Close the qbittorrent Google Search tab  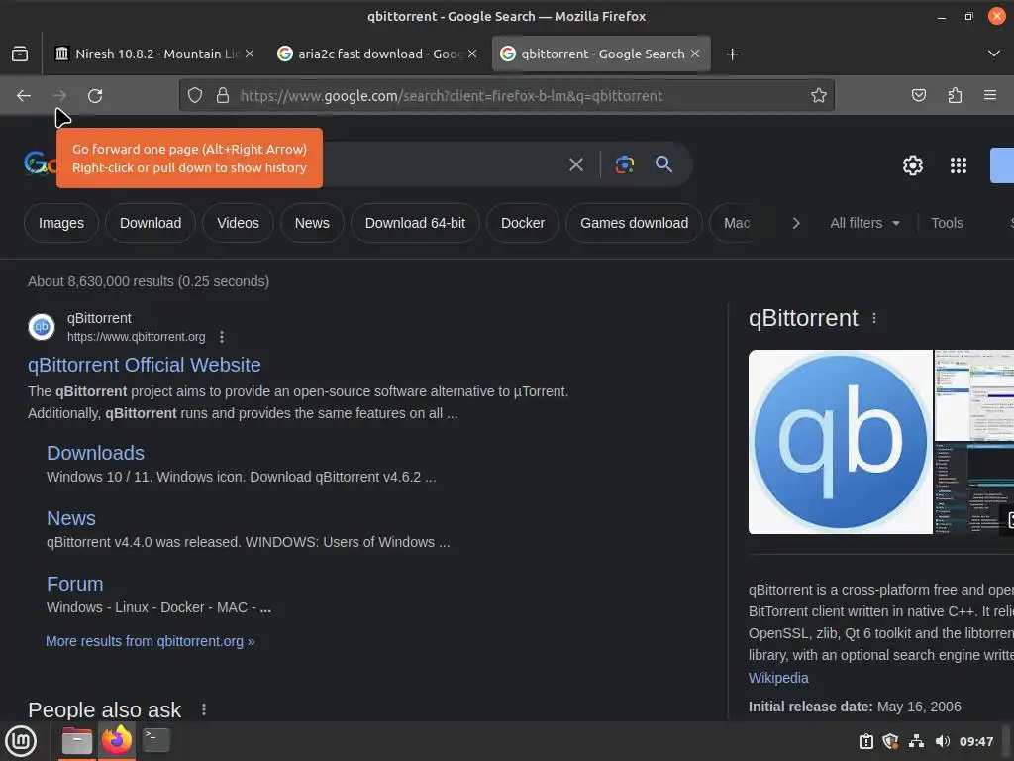(695, 54)
